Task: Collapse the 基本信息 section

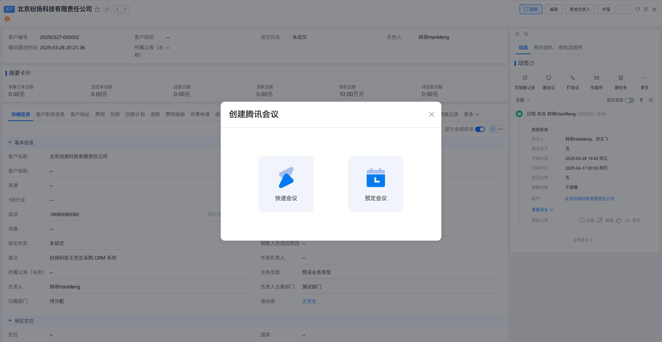Action: pyautogui.click(x=10, y=143)
